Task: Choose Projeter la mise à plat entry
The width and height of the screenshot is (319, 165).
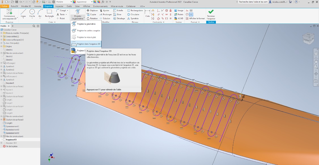Action: 86,37
